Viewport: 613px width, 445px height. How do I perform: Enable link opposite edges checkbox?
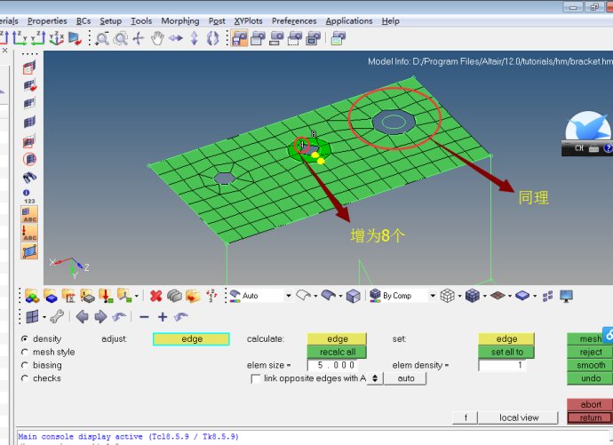(255, 378)
